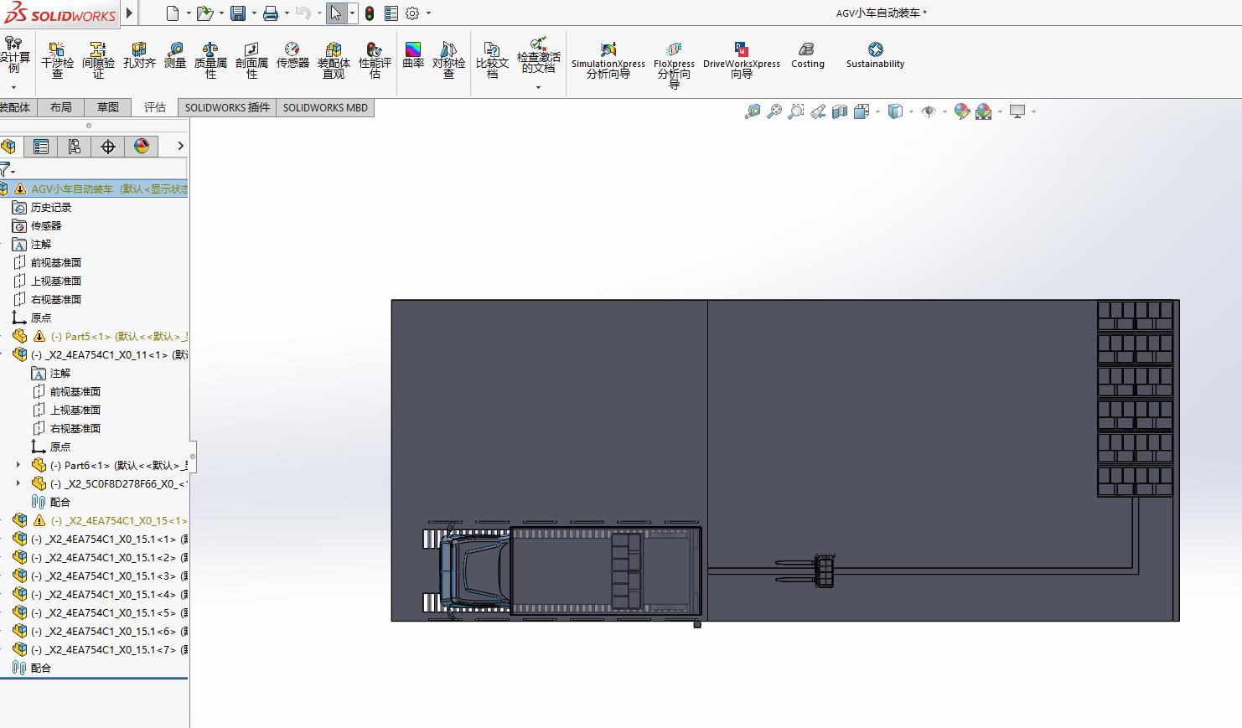Open the Interference Detection tool (干涉检查)
The height and width of the screenshot is (728, 1242).
(x=57, y=60)
